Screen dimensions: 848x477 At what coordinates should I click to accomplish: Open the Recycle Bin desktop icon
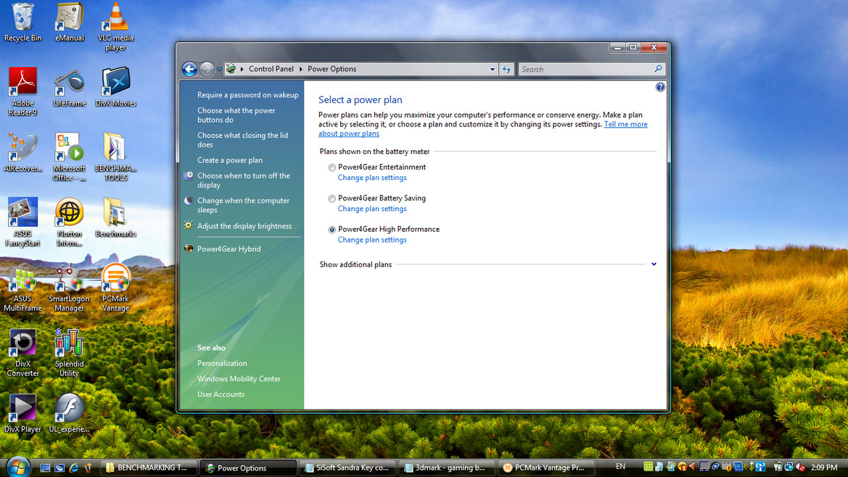click(22, 23)
